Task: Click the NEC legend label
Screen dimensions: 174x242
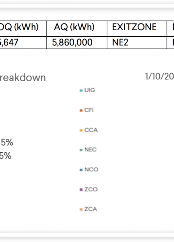Action: click(x=90, y=150)
